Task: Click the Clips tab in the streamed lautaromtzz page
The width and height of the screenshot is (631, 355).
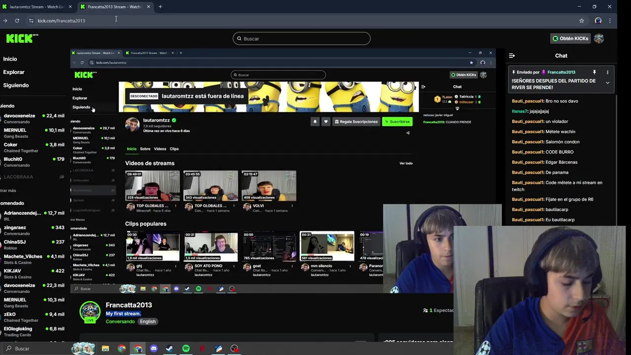Action: 174,149
